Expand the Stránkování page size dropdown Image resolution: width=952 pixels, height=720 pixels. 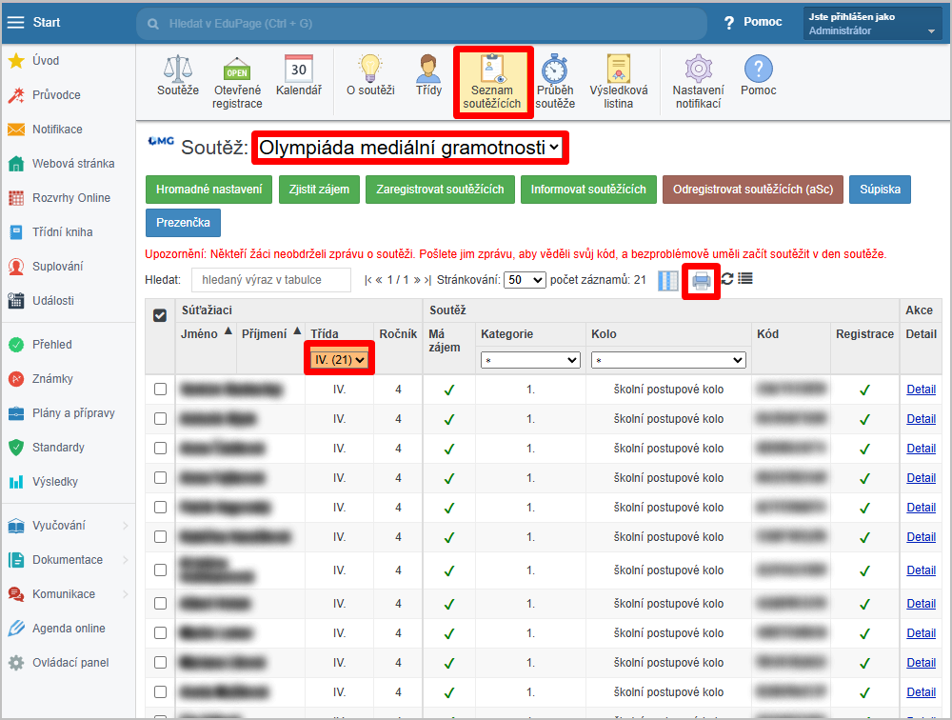[526, 280]
